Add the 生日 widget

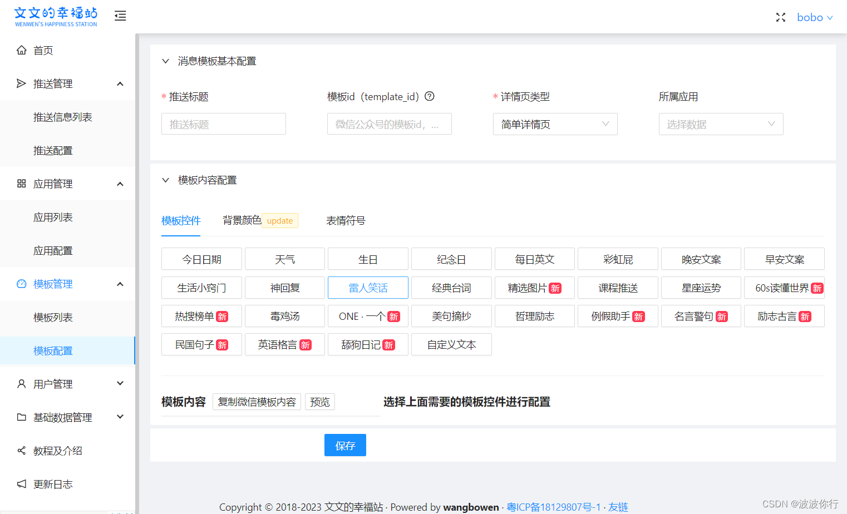(x=368, y=259)
